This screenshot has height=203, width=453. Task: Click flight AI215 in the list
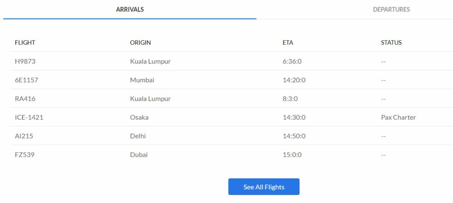click(x=24, y=136)
